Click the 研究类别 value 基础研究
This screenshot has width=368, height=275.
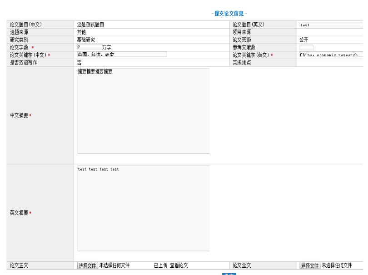pos(86,40)
